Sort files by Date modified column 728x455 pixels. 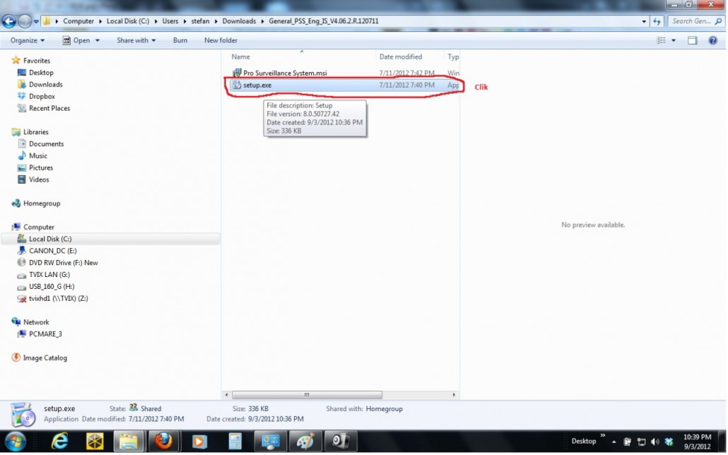[x=401, y=57]
